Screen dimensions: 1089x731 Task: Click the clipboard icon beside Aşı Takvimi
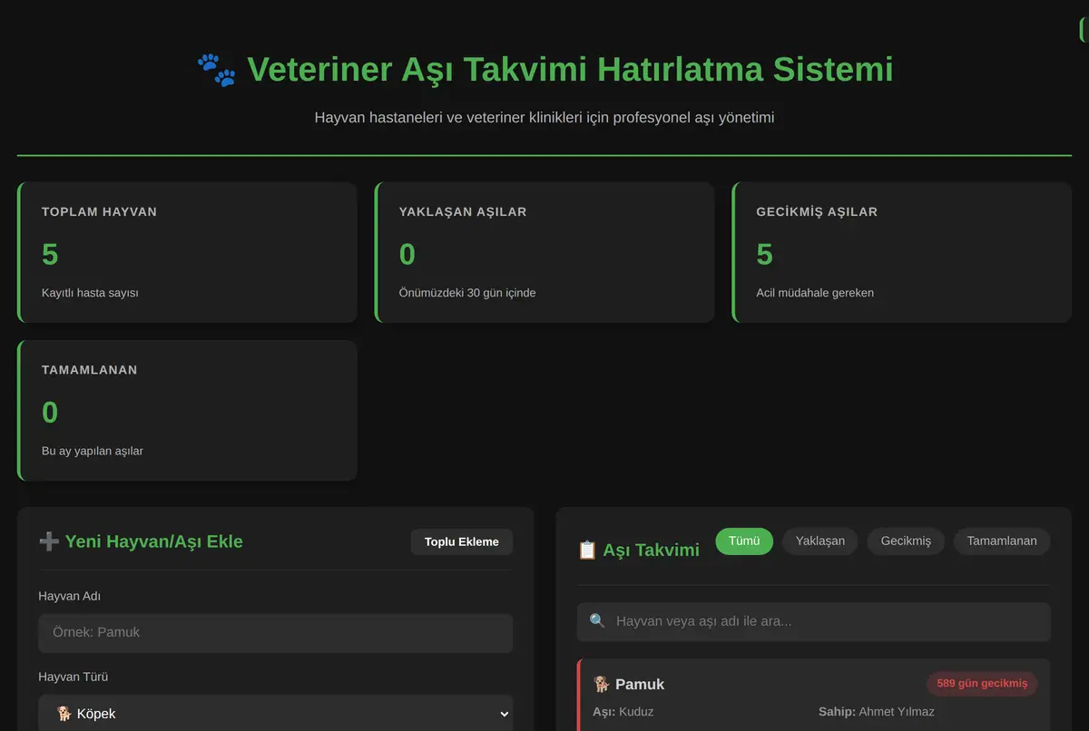pyautogui.click(x=587, y=550)
